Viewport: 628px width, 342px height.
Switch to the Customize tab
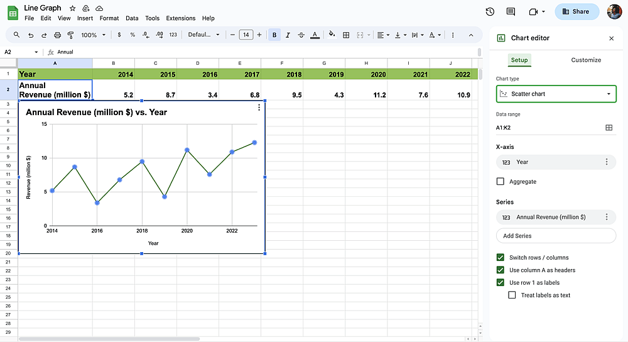(x=586, y=60)
